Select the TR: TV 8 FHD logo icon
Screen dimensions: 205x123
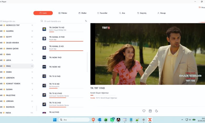click(44, 76)
